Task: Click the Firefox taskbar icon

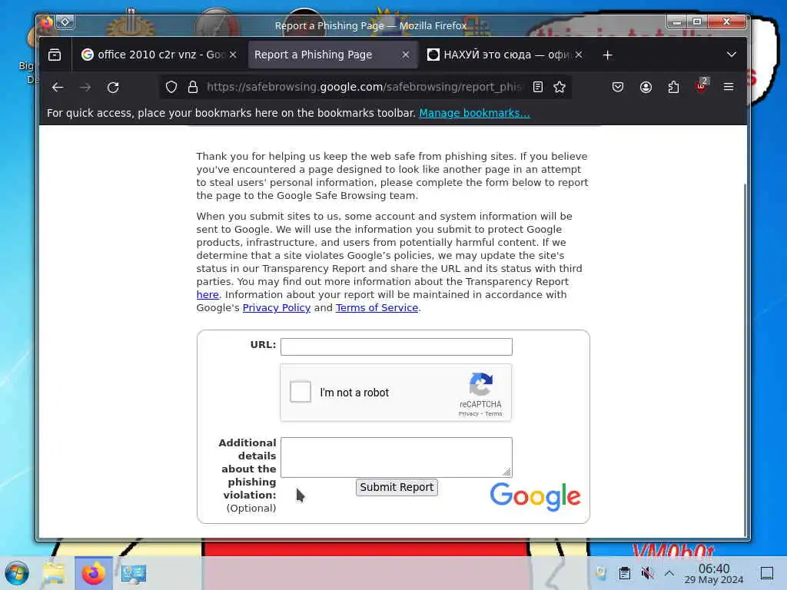Action: point(93,573)
